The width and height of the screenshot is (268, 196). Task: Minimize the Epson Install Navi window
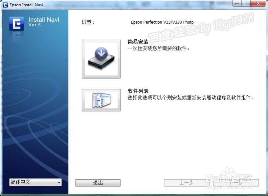click(237, 3)
